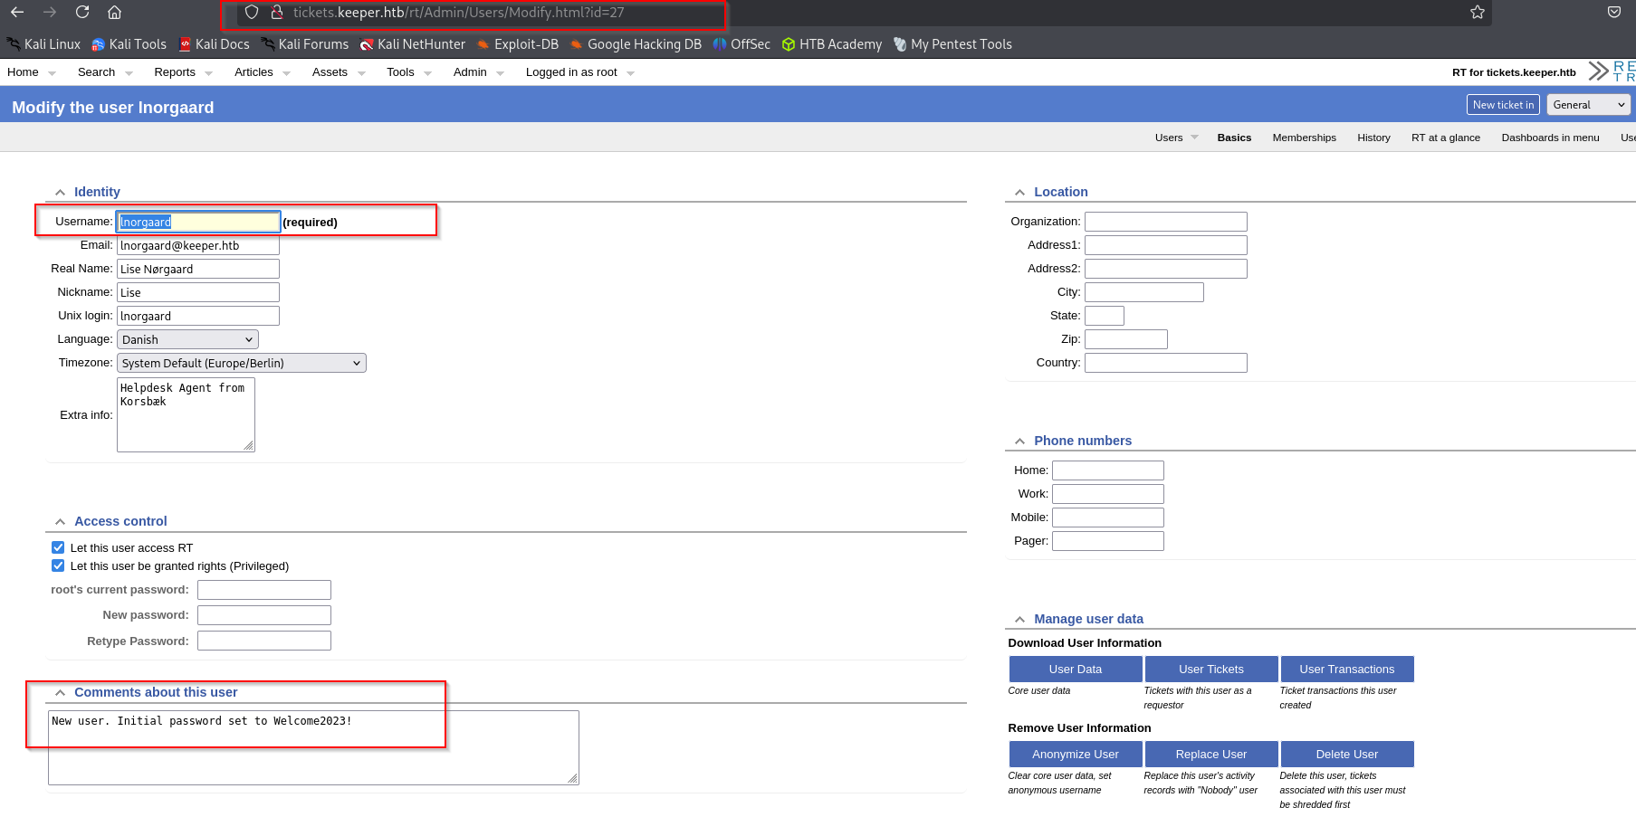Click the Anonymize User button
The image size is (1636, 817).
1076,754
